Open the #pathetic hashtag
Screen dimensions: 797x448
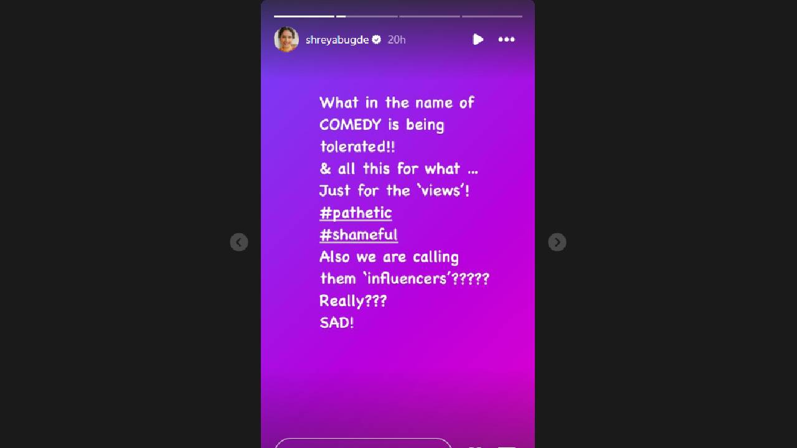tap(356, 213)
